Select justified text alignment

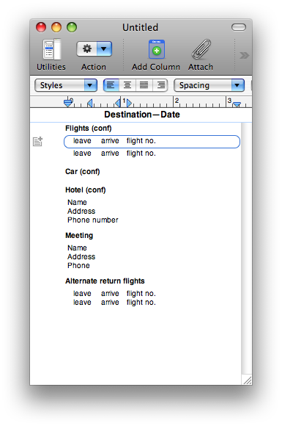144,85
